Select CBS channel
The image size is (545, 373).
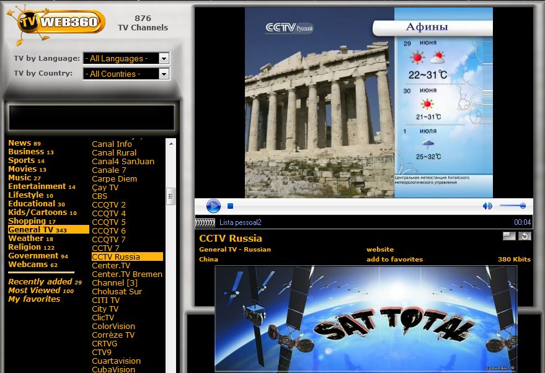click(99, 196)
